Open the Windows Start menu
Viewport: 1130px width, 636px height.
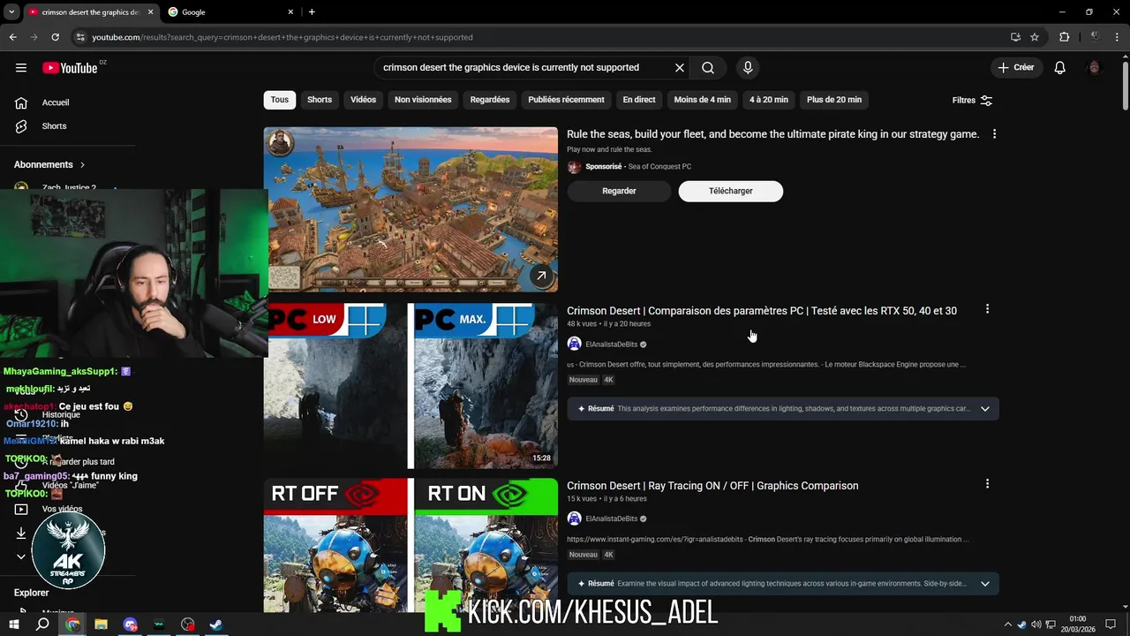pyautogui.click(x=14, y=625)
